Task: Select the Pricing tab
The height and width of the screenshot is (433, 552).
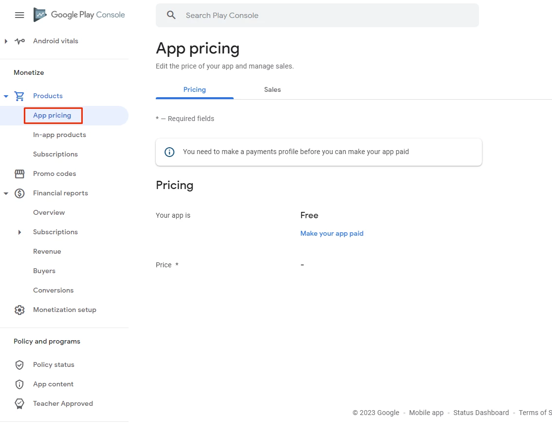Action: point(195,90)
